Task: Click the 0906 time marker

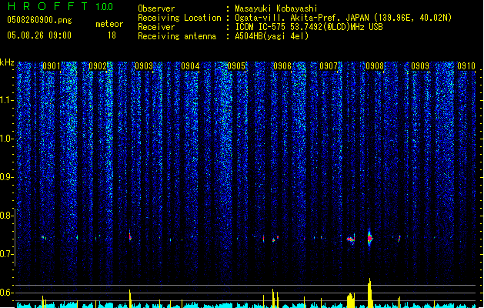Action: click(x=282, y=66)
